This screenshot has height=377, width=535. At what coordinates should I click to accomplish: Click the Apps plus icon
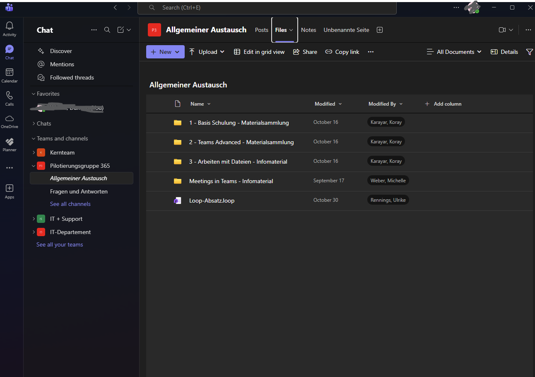(x=9, y=188)
